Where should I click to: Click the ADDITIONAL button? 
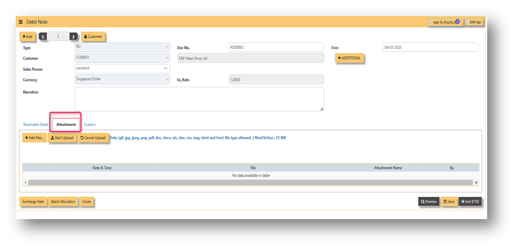click(350, 57)
